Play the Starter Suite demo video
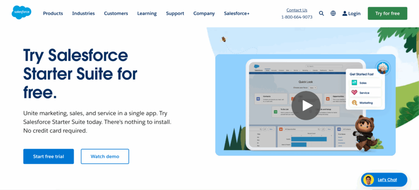The image size is (419, 190). 306,105
